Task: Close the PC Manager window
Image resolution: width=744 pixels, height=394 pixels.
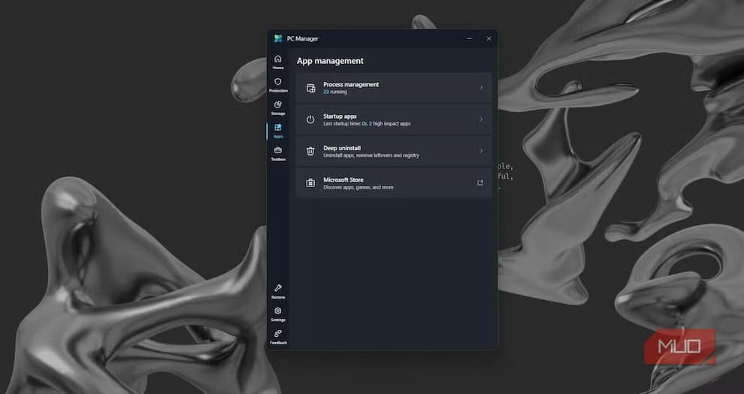Action: 488,38
